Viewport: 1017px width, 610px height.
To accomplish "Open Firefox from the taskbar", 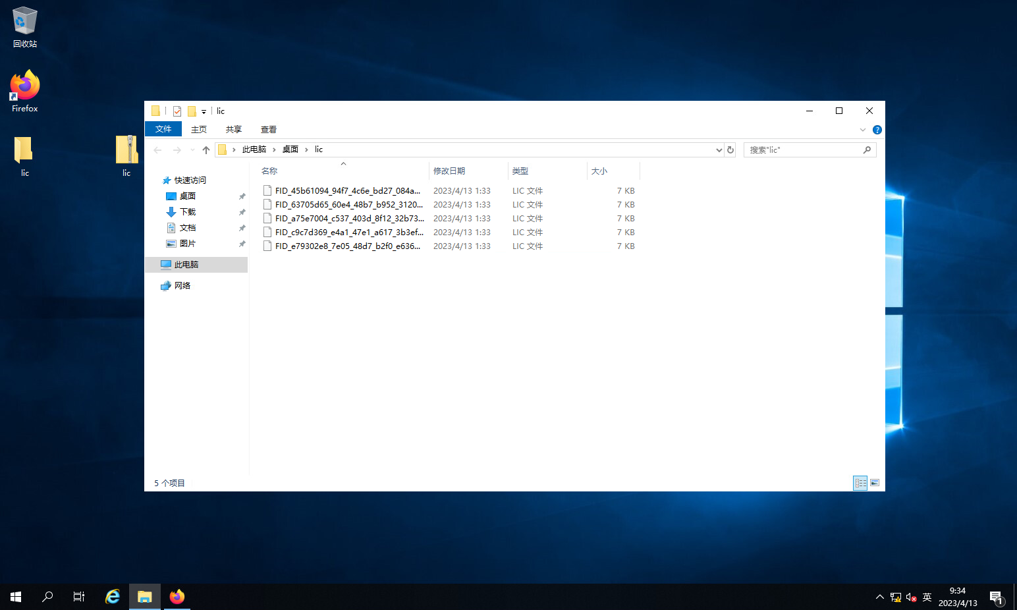I will click(177, 597).
